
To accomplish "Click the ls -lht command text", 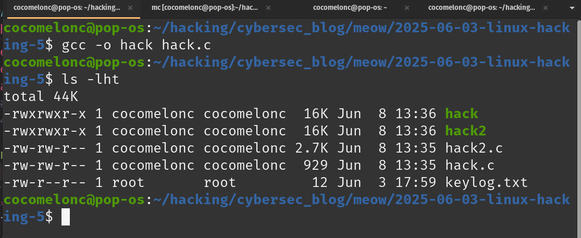I will tap(91, 79).
